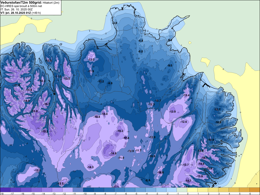The width and height of the screenshot is (260, 195).
Task: Click the legend swatch right of 6
Action: tap(255, 190)
